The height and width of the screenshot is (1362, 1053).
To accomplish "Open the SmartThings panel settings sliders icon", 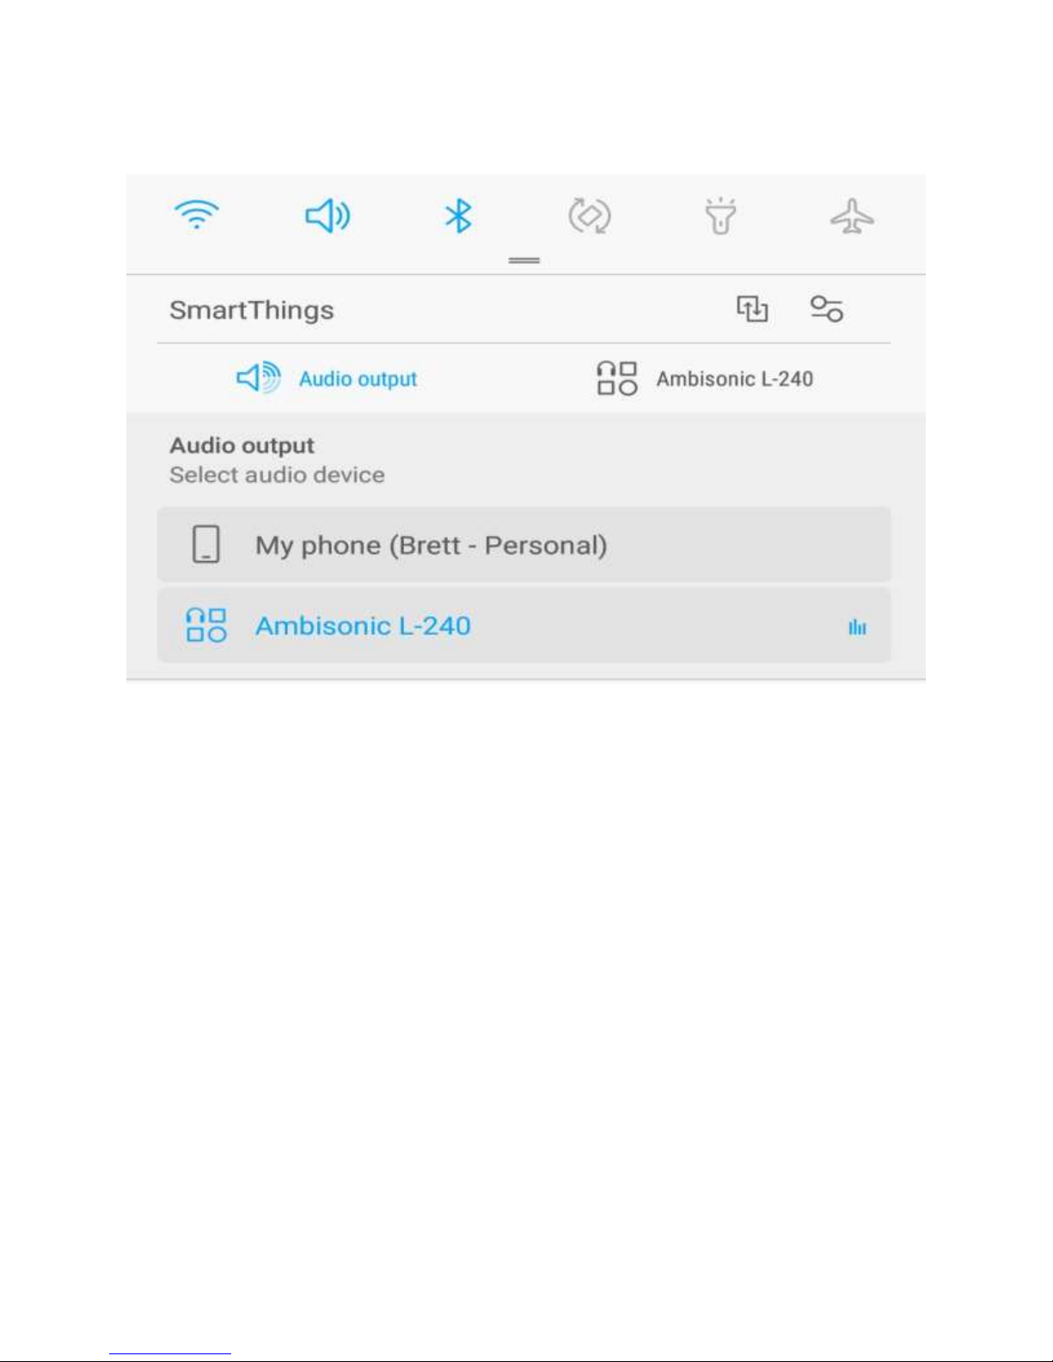I will 827,308.
